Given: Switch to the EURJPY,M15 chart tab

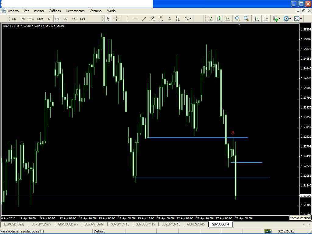Looking at the screenshot, I should (x=171, y=224).
